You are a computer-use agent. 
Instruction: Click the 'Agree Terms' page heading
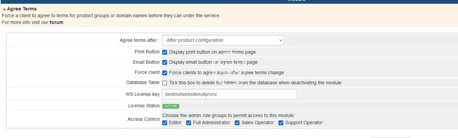pyautogui.click(x=22, y=9)
